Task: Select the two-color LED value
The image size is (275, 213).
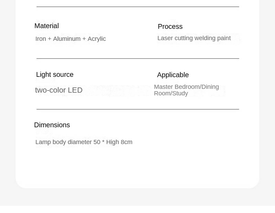Action: [x=59, y=90]
